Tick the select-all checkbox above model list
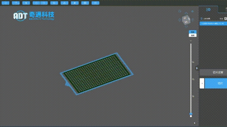 click(x=225, y=18)
